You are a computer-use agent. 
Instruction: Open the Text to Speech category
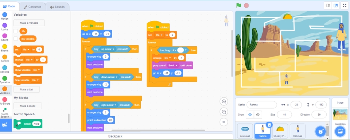point(5,113)
